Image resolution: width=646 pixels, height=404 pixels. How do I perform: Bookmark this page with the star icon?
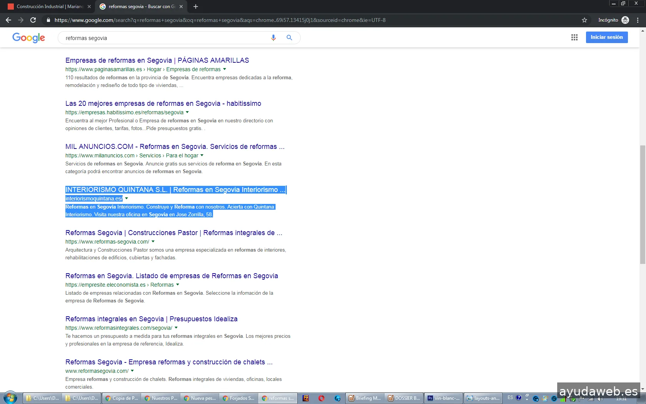[584, 20]
